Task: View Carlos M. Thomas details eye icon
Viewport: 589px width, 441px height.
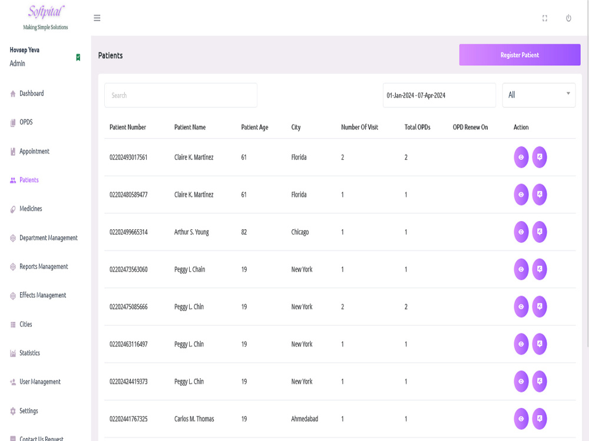Action: coord(521,419)
